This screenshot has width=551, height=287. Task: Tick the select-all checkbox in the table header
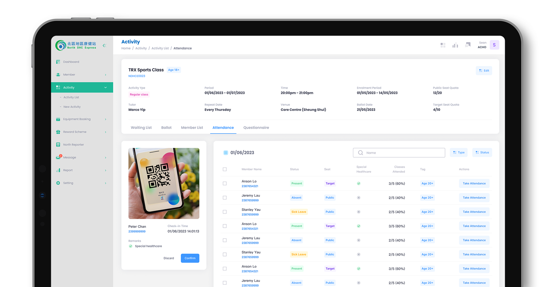tap(225, 169)
